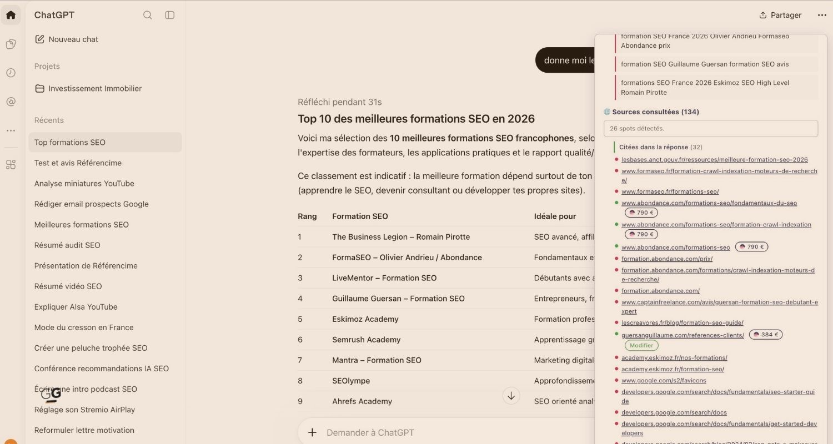Select the Top formations SEO chat

pos(105,142)
